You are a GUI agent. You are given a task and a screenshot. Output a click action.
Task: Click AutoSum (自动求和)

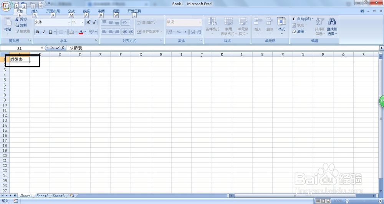click(301, 19)
